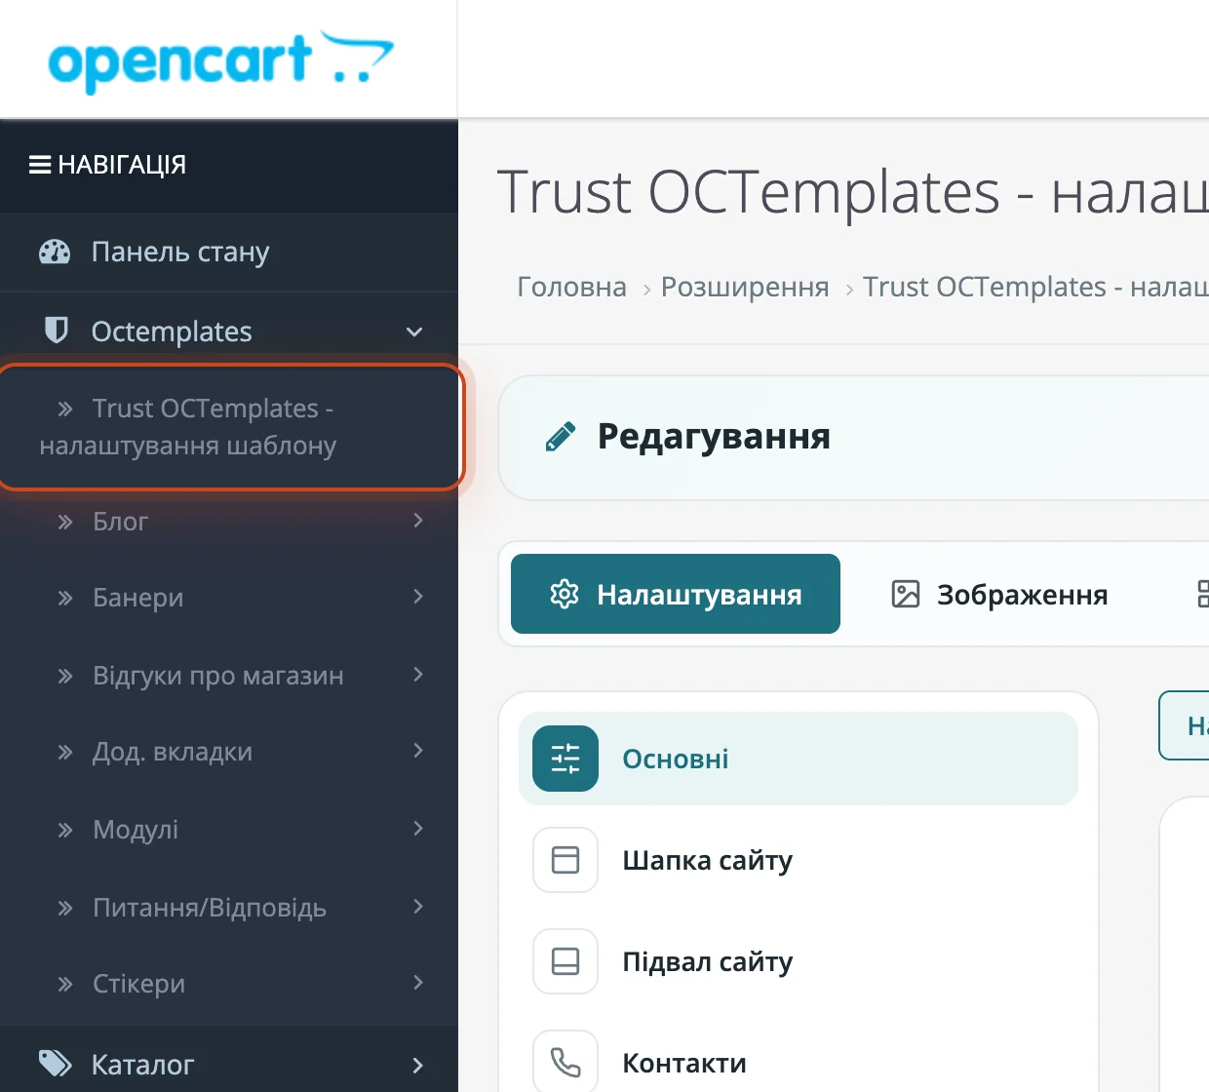Select the Налаштування tab
Screen dimensions: 1209x1092
click(676, 594)
